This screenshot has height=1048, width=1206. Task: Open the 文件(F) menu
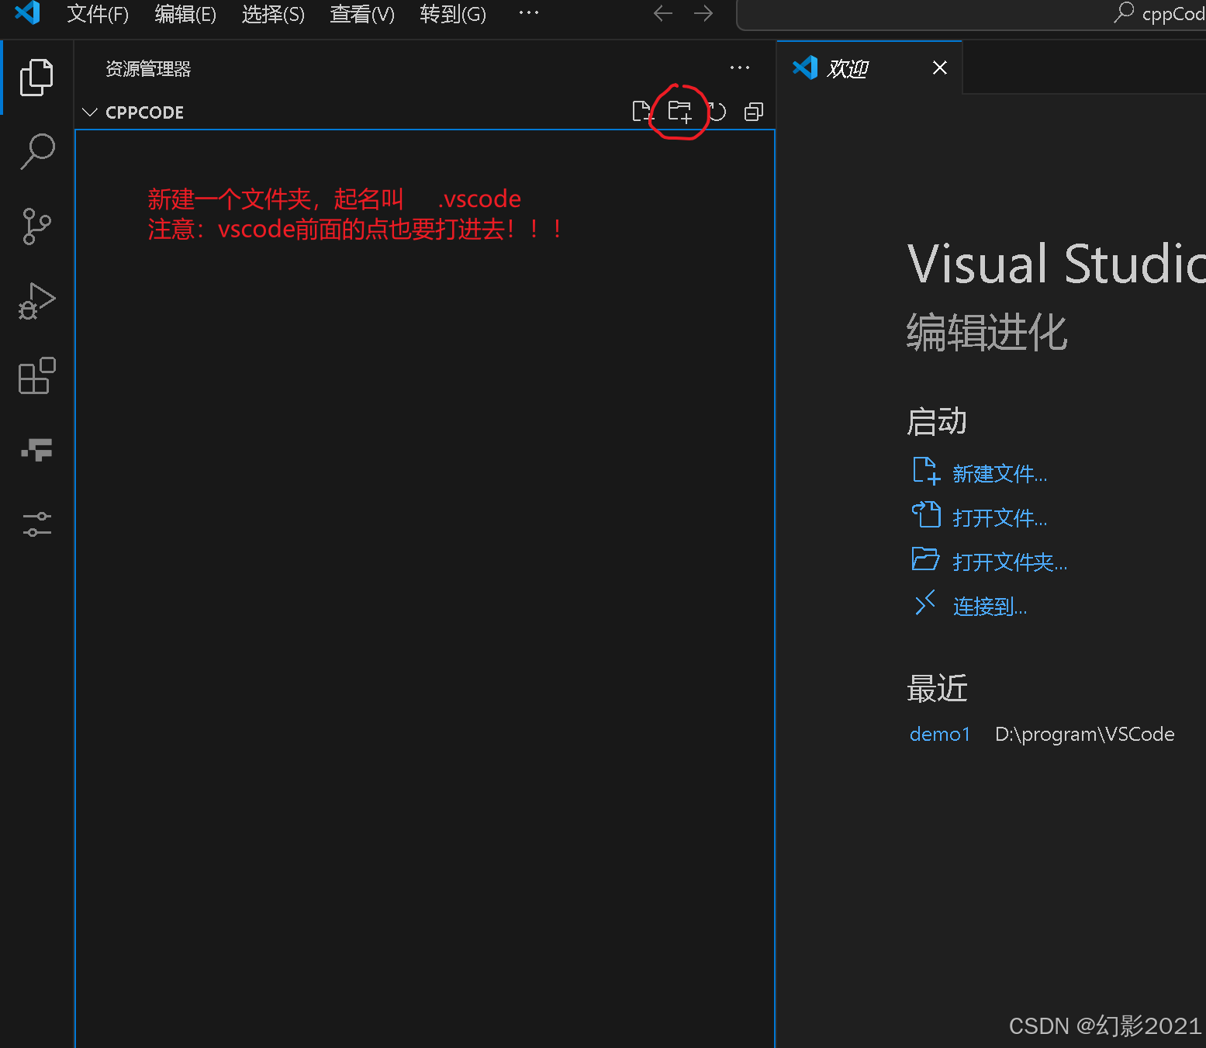(98, 14)
